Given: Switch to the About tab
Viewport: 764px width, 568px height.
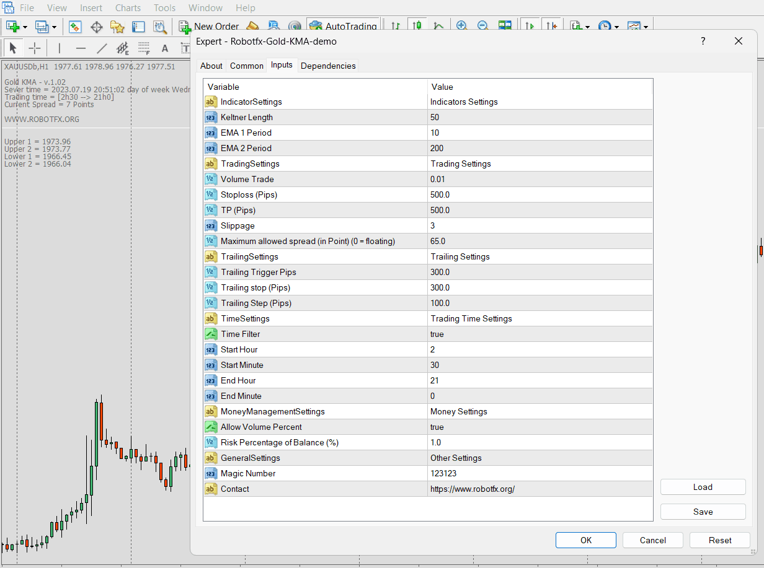Looking at the screenshot, I should coord(211,66).
